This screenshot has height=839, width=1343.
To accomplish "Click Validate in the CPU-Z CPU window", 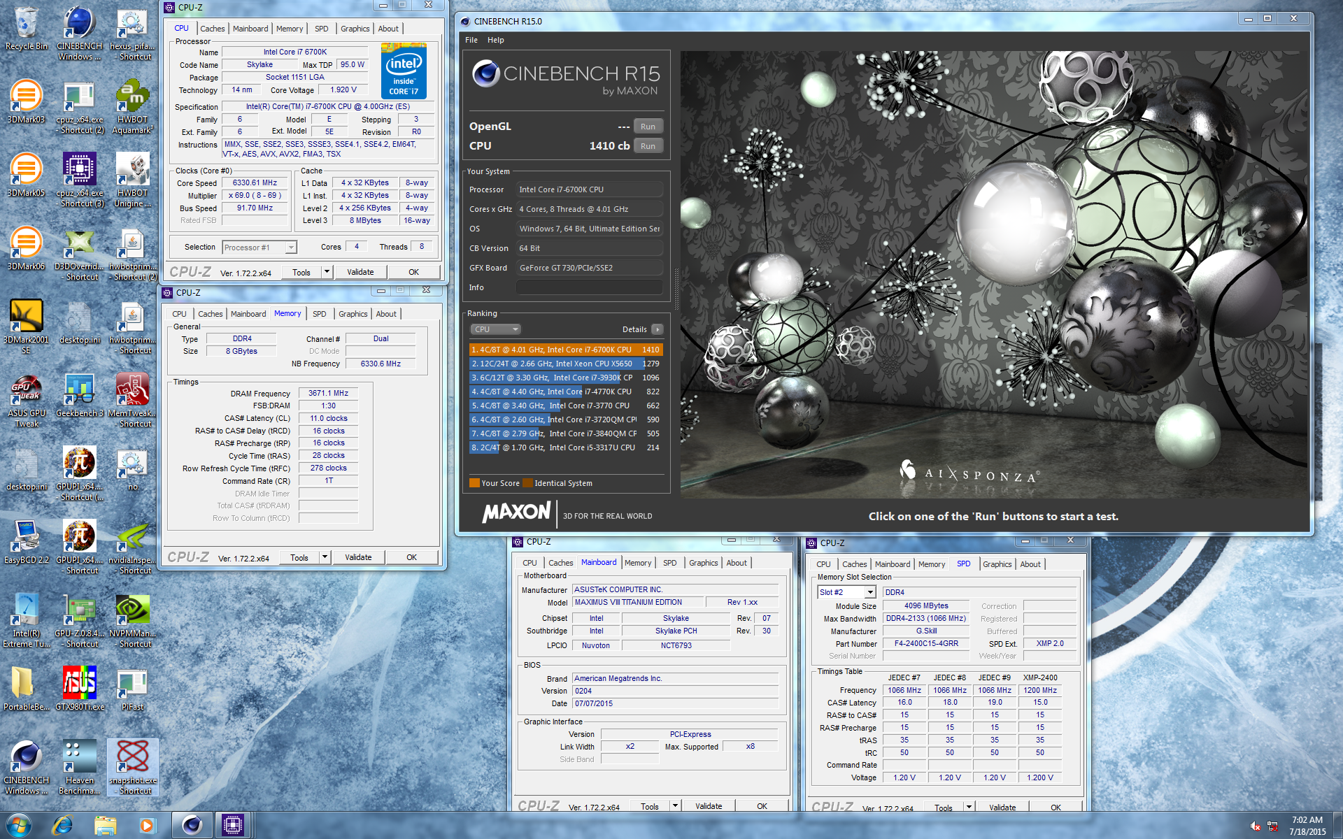I will tap(360, 272).
